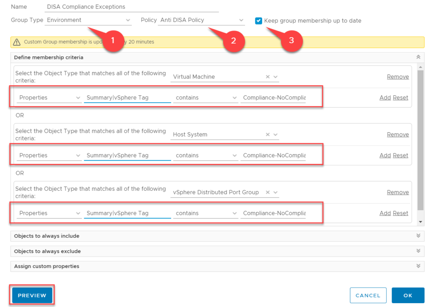Remove the Host System criteria block
The height and width of the screenshot is (307, 435).
pyautogui.click(x=398, y=134)
